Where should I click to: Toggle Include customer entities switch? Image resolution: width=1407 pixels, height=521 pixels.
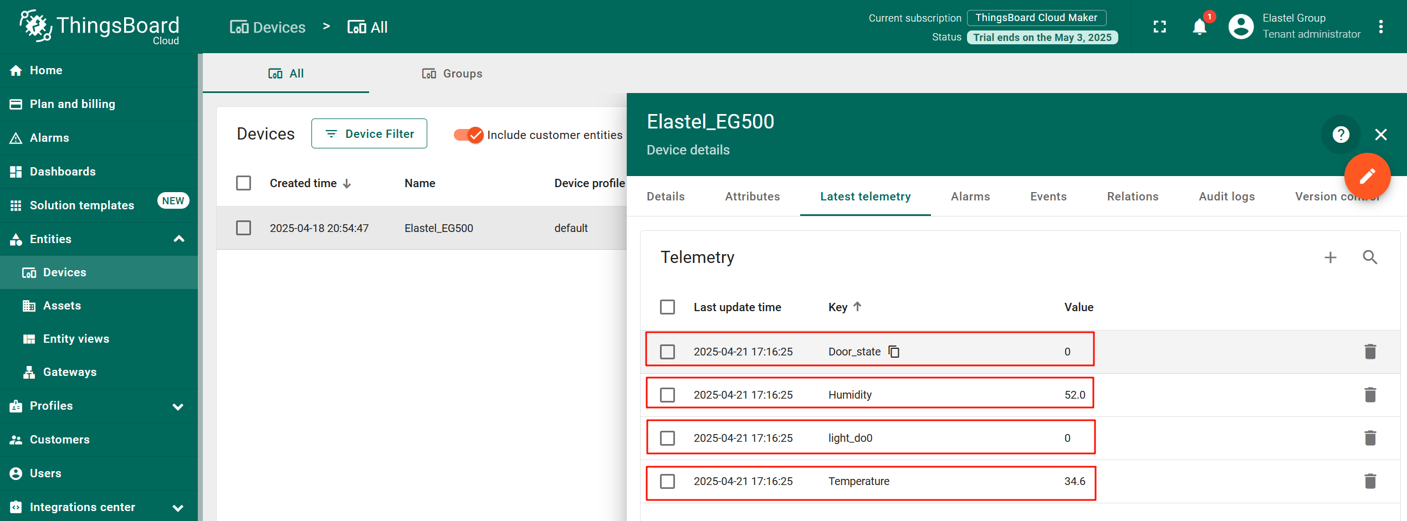tap(468, 135)
